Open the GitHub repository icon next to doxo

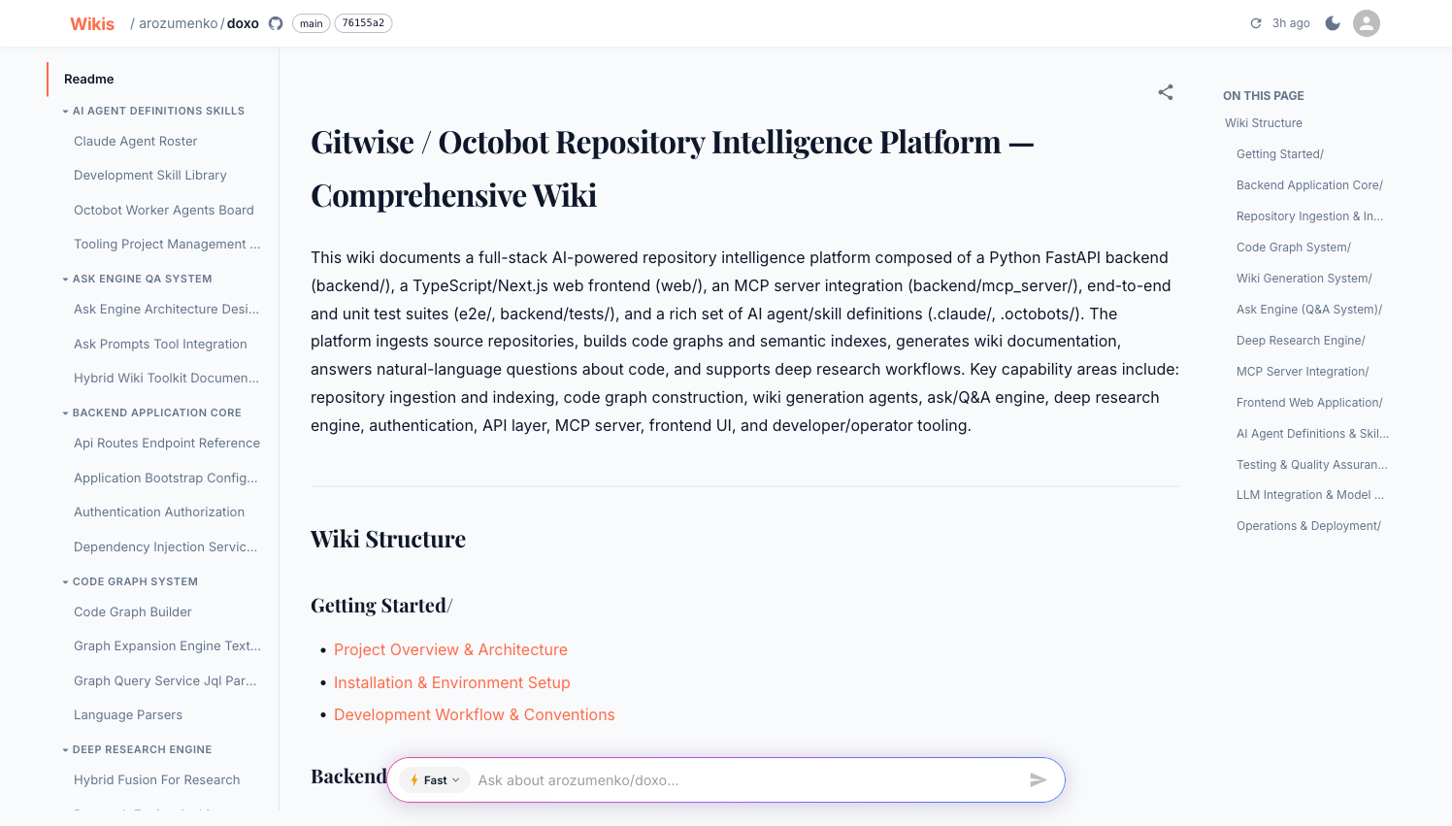click(x=275, y=22)
